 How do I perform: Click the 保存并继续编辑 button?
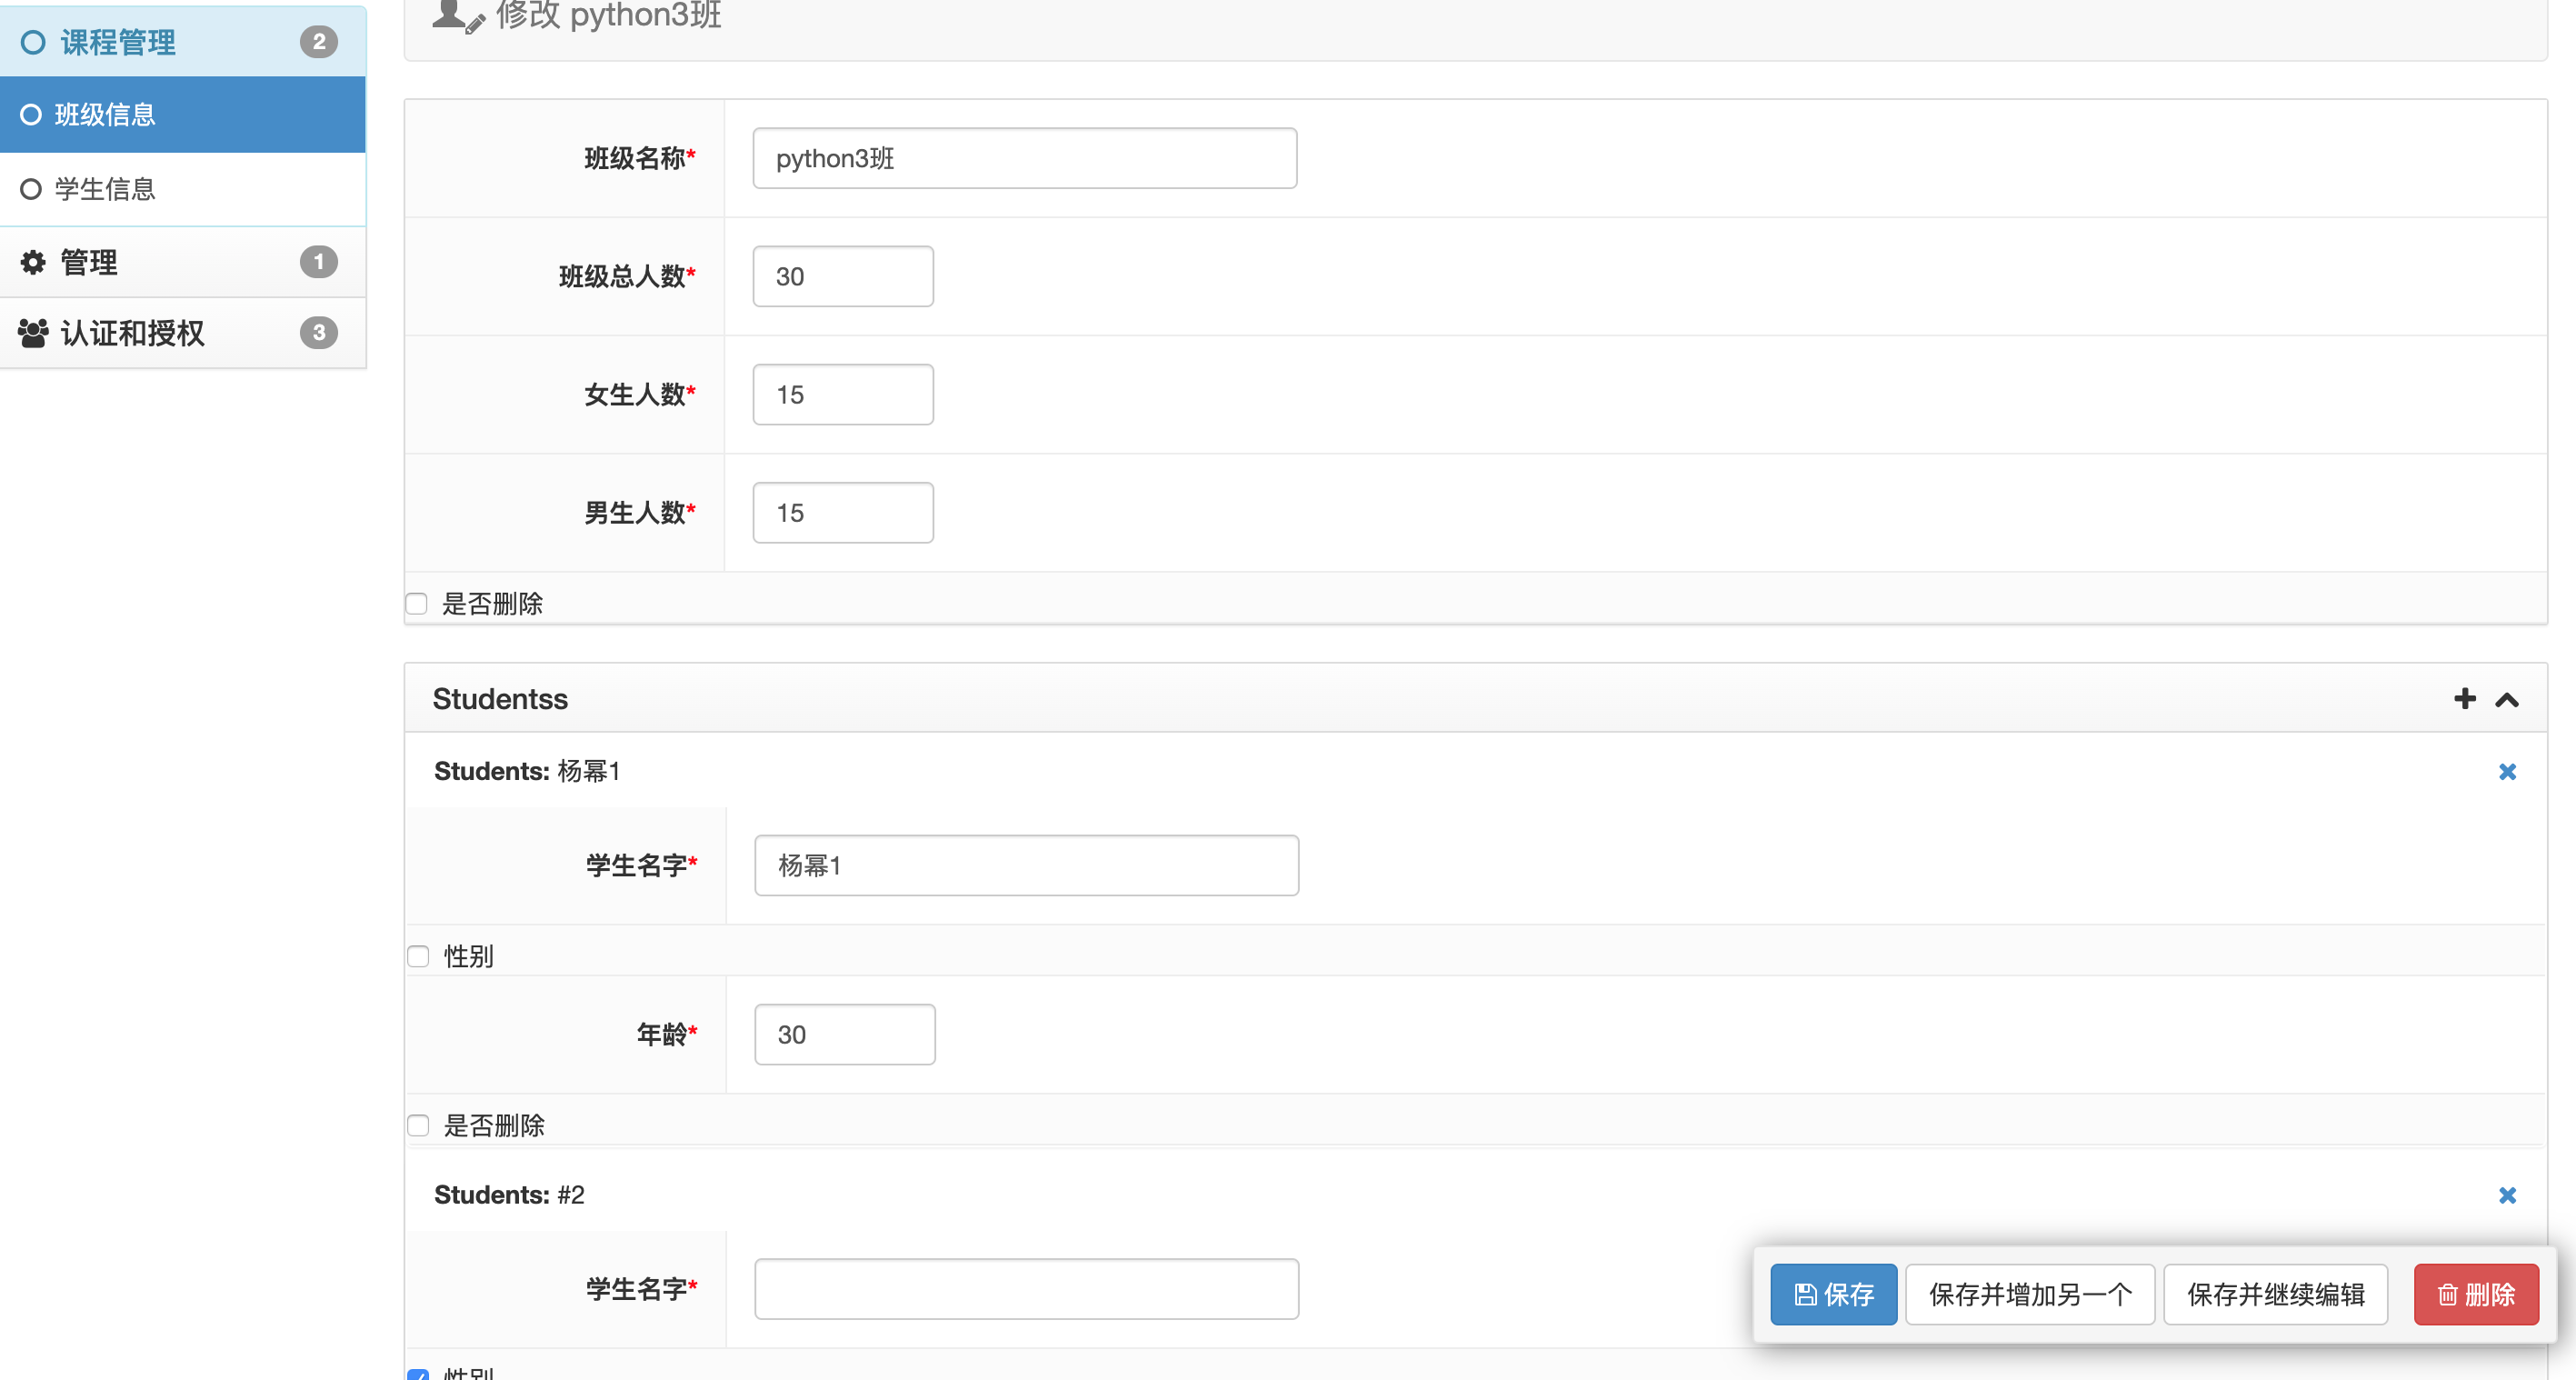click(2275, 1293)
